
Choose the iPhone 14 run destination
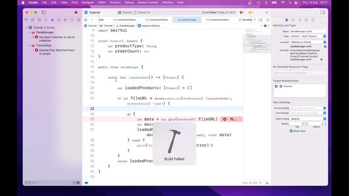tap(142, 13)
